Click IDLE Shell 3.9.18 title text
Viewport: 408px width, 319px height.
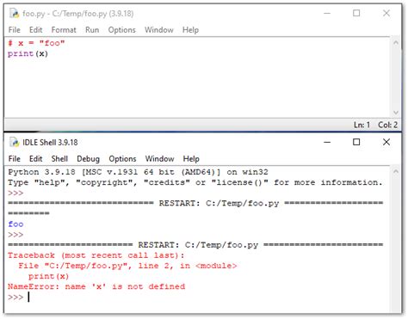50,143
